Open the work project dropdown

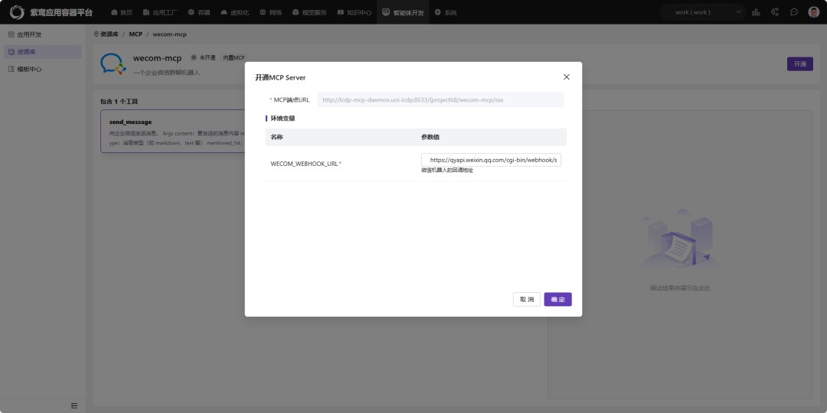pyautogui.click(x=703, y=12)
